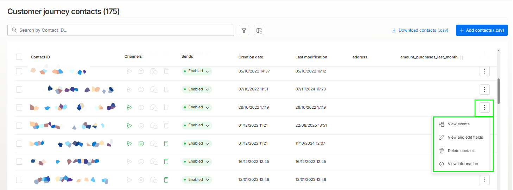
Task: Expand Enabled dropdown in row modified 22/08/2025 13:51
Action: (197, 125)
